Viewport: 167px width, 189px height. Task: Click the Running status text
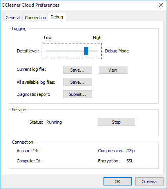[x=54, y=122]
